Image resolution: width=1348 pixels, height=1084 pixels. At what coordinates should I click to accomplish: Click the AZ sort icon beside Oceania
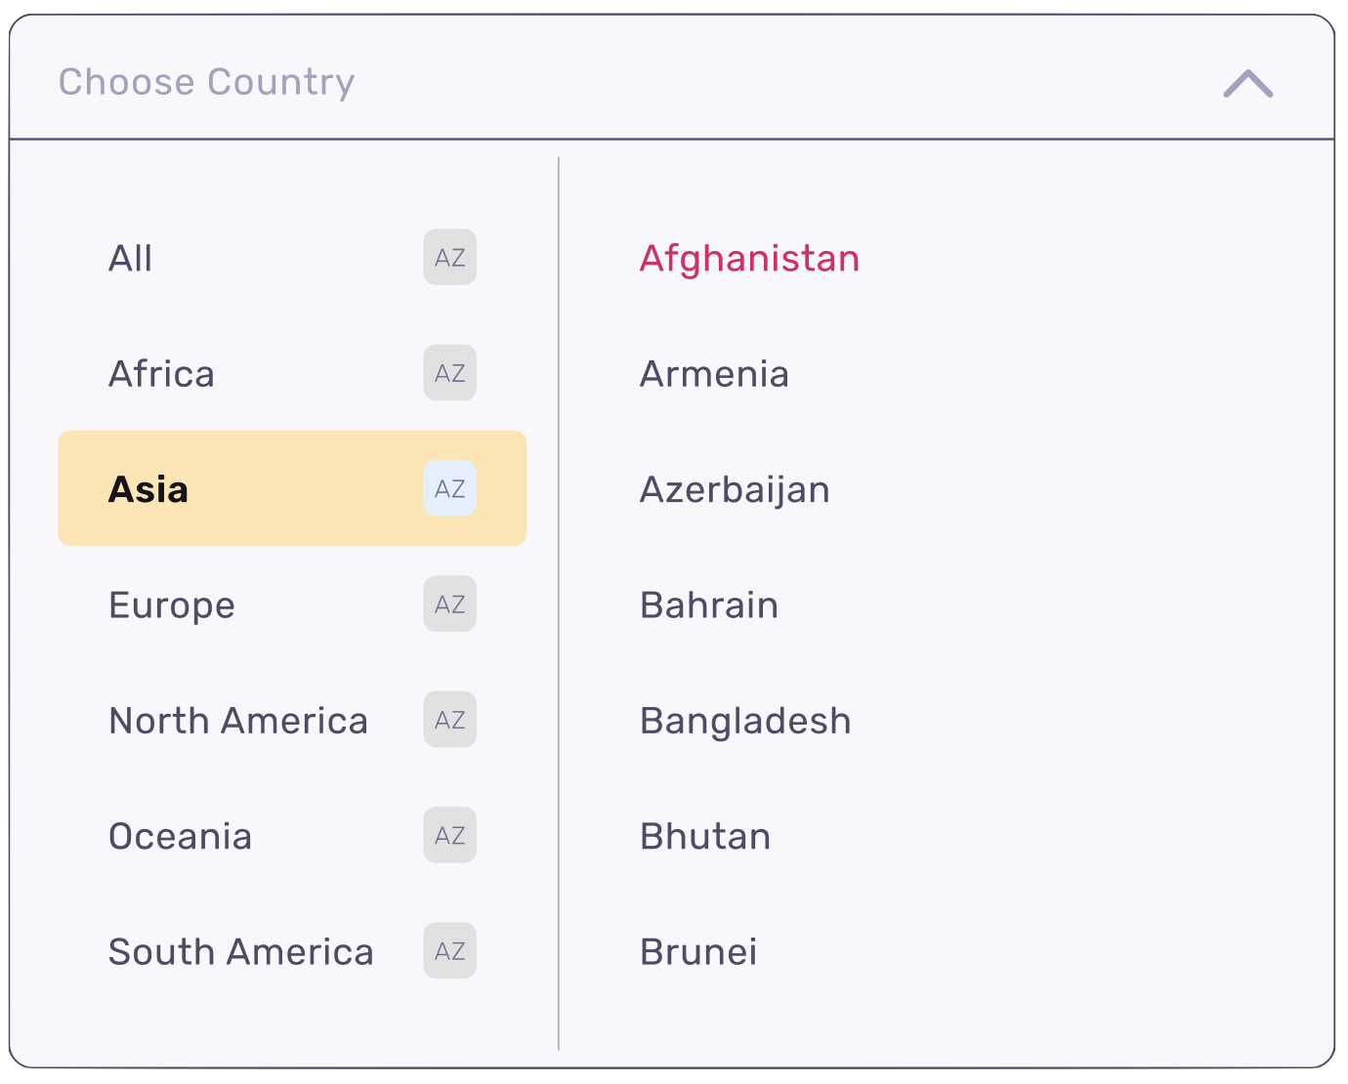click(449, 835)
